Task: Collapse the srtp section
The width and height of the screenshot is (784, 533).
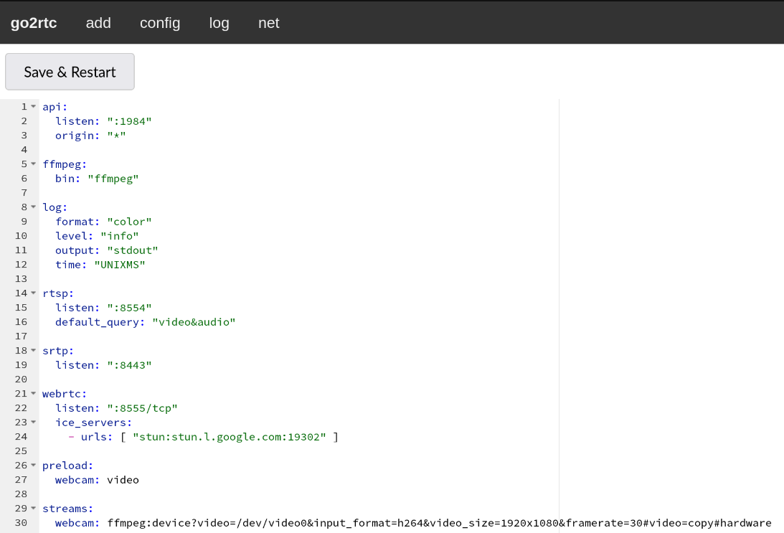Action: coord(32,350)
